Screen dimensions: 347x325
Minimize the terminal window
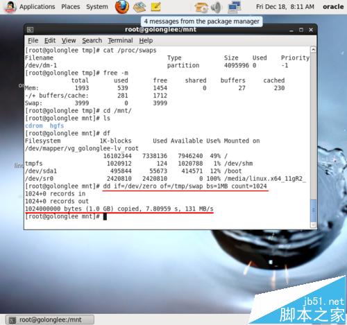pyautogui.click(x=291, y=30)
